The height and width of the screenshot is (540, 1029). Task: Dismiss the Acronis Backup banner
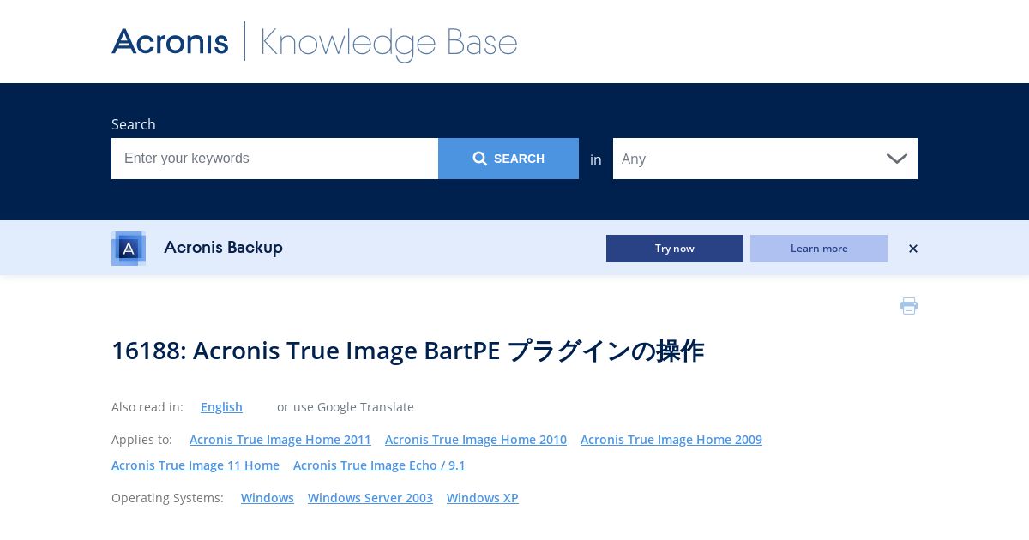click(x=913, y=249)
